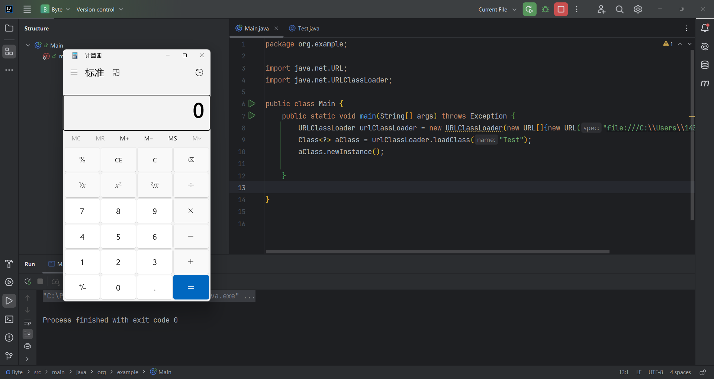This screenshot has width=714, height=379.
Task: Open the Git version control tool window
Action: point(9,356)
